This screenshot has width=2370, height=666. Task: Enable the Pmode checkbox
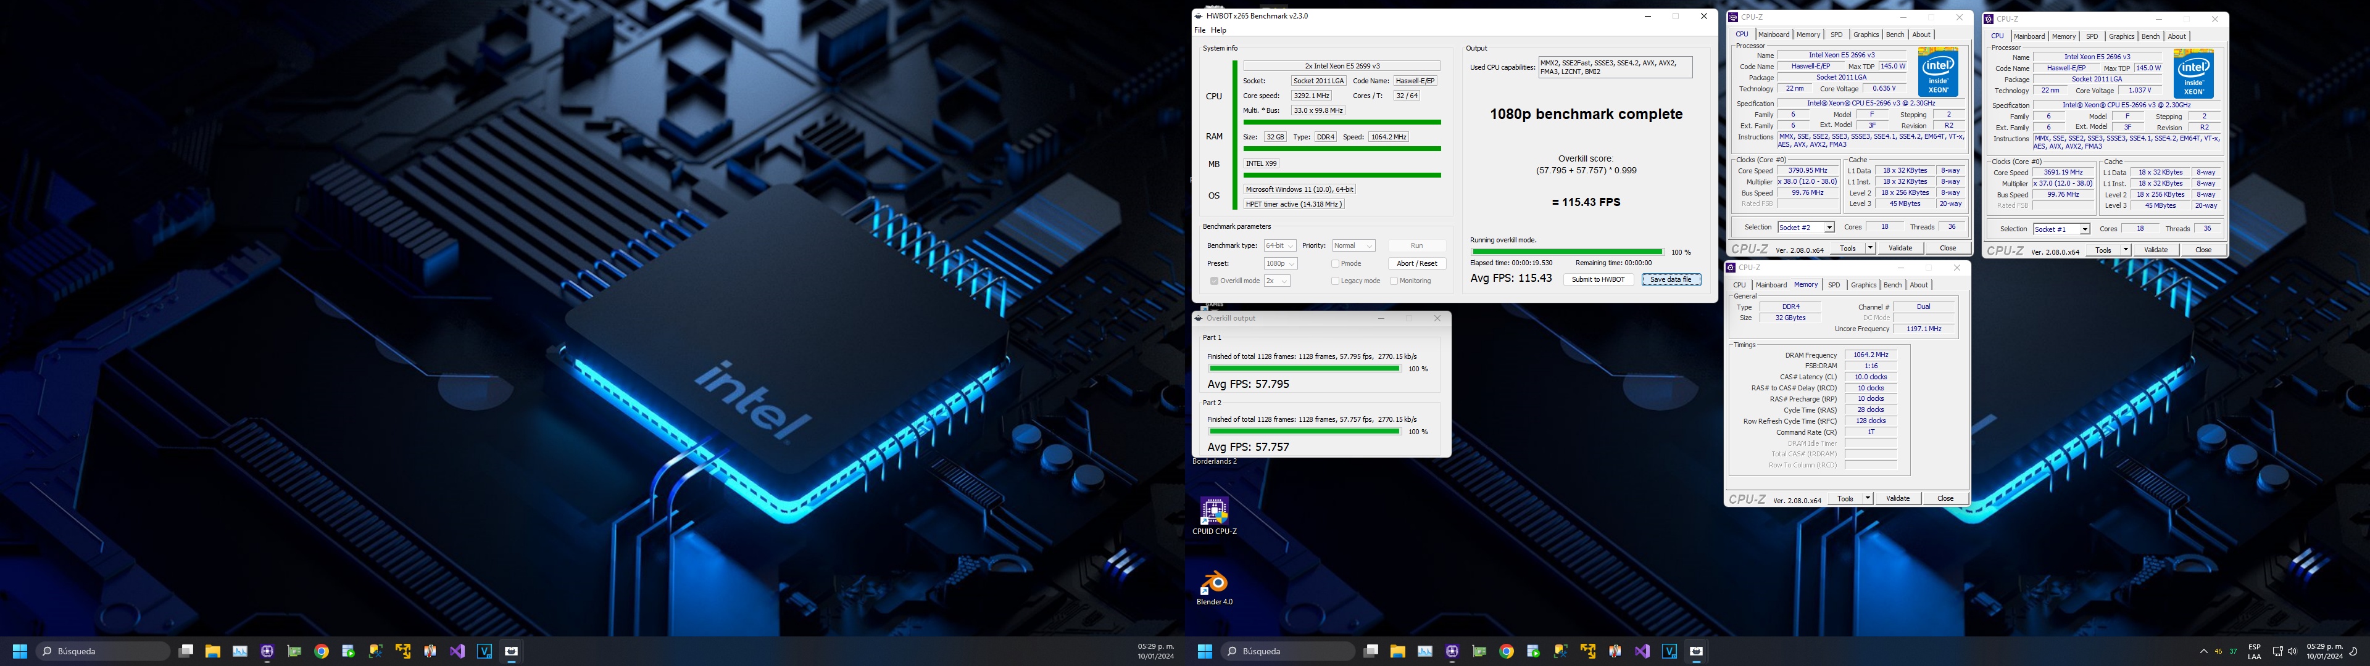(1335, 263)
